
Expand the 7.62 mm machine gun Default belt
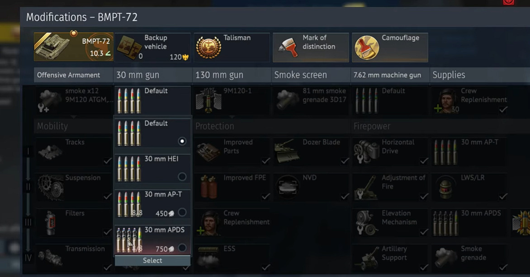point(390,101)
